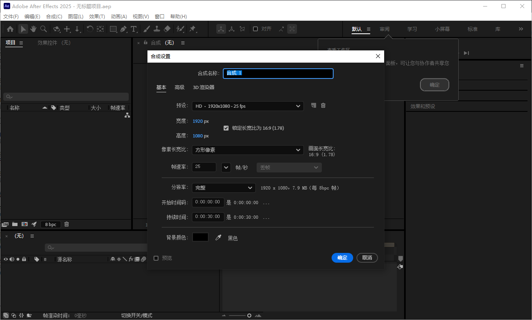The image size is (532, 320).
Task: Open the pixel aspect ratio dropdown
Action: 248,150
